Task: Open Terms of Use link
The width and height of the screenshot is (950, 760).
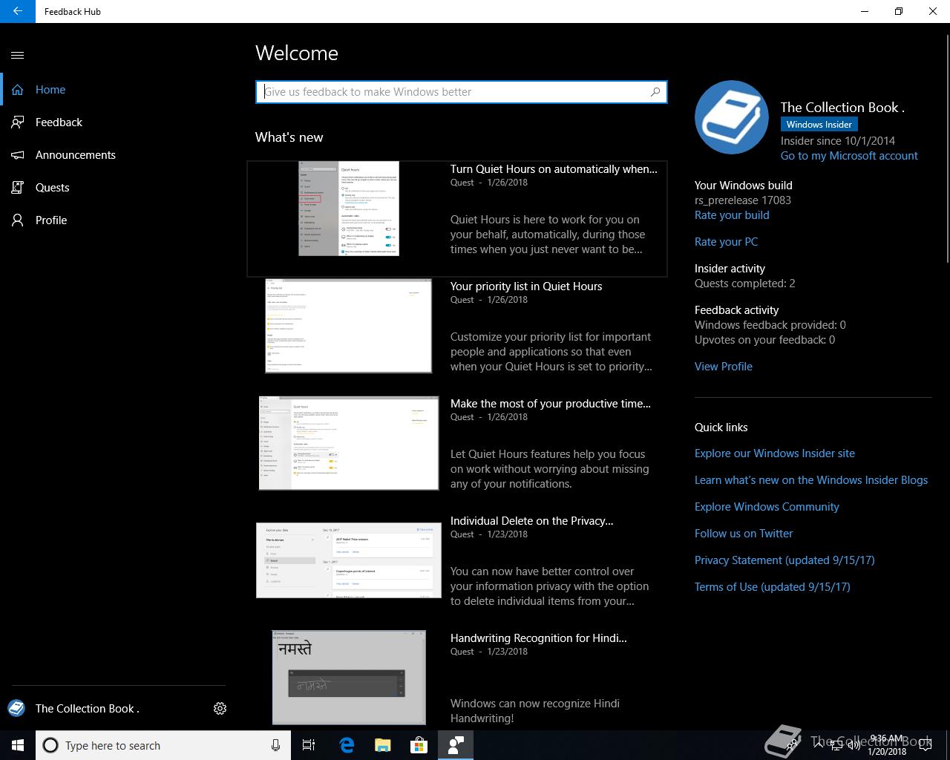Action: [x=773, y=587]
